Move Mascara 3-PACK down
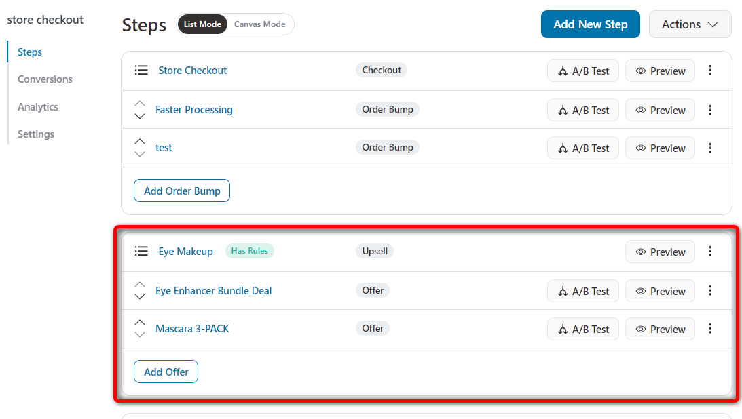 [140, 334]
